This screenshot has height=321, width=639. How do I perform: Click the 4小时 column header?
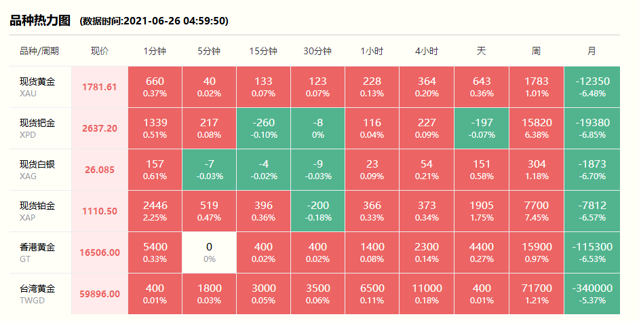click(427, 51)
